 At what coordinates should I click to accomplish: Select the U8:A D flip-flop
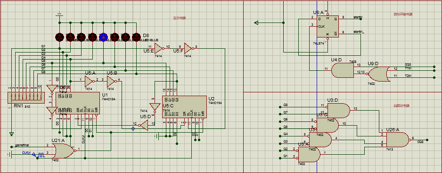(327, 26)
